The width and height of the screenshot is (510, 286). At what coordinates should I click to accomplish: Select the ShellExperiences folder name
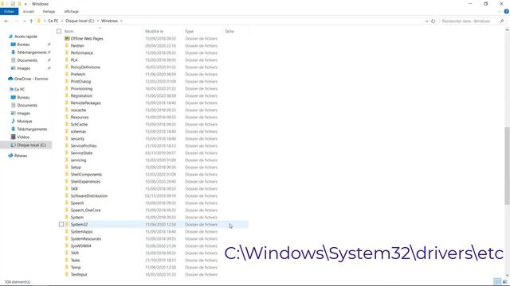pos(85,182)
